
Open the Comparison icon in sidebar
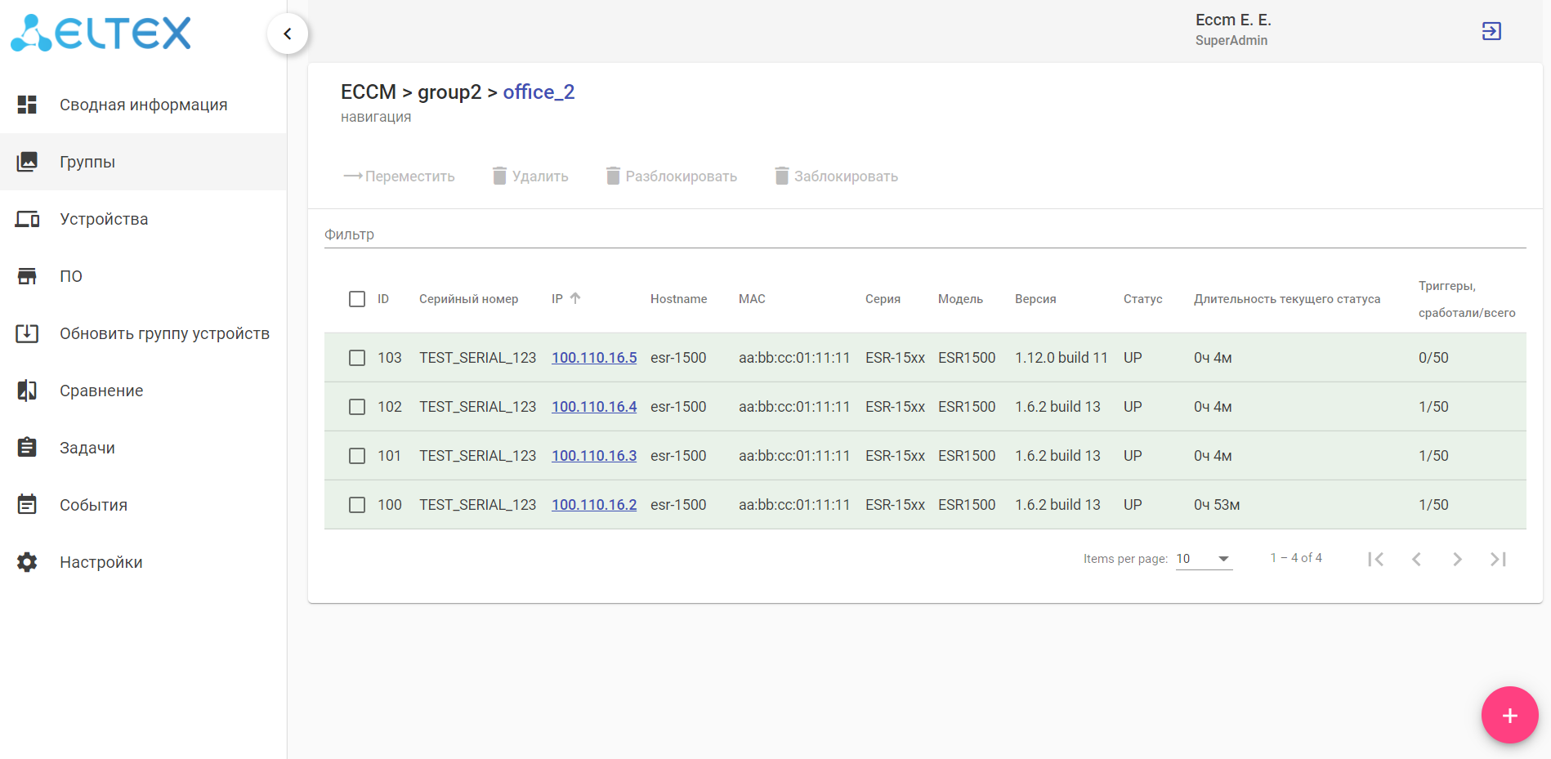27,391
